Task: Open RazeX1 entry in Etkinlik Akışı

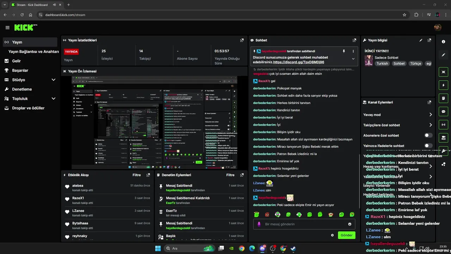Action: click(108, 200)
